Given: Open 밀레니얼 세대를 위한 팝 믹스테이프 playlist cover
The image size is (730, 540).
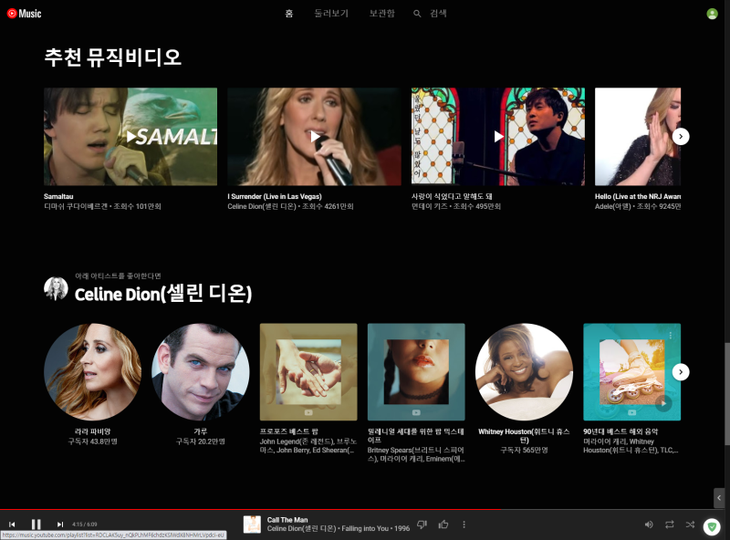Looking at the screenshot, I should tap(416, 372).
